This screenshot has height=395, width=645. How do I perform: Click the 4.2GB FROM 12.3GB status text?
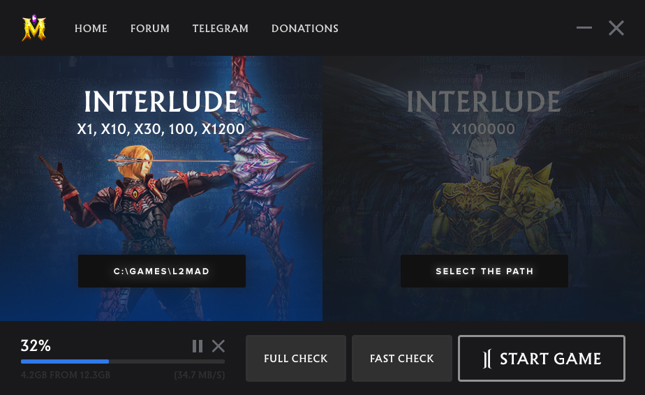pyautogui.click(x=66, y=375)
